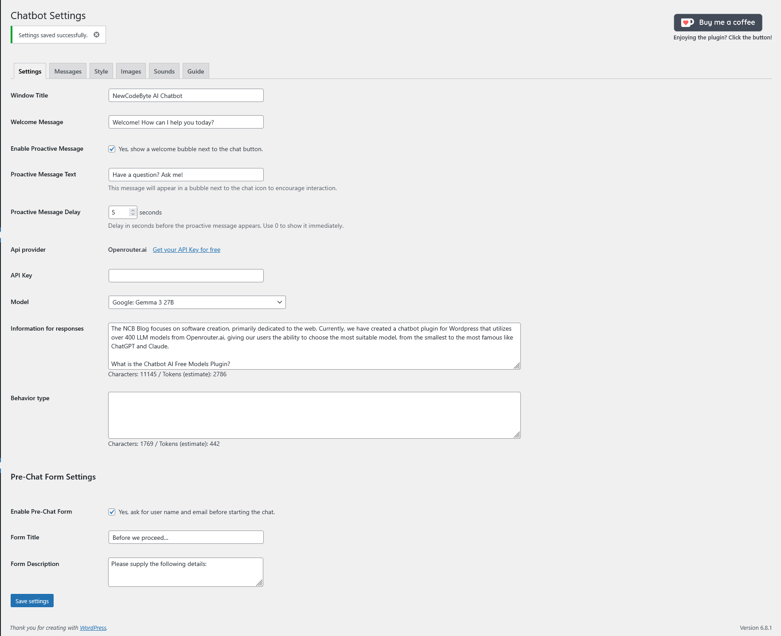Dismiss the 'Settings saved successfully' notice
This screenshot has height=636, width=781.
click(97, 35)
